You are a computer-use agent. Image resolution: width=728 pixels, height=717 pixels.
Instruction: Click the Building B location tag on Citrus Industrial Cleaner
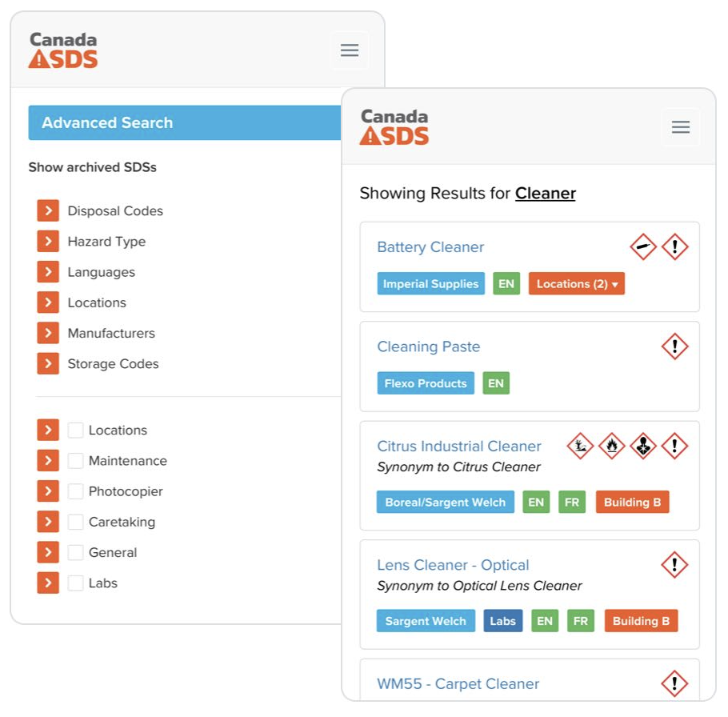point(633,502)
